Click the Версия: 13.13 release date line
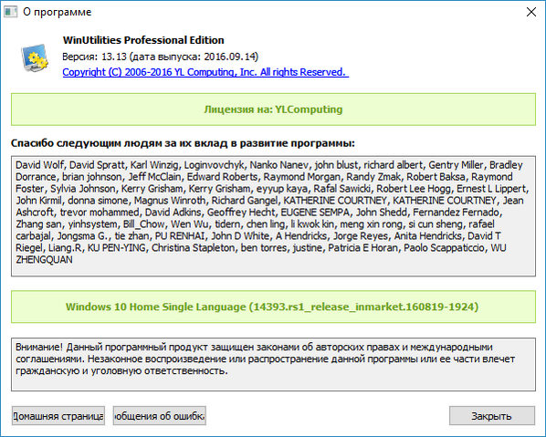 (x=160, y=57)
